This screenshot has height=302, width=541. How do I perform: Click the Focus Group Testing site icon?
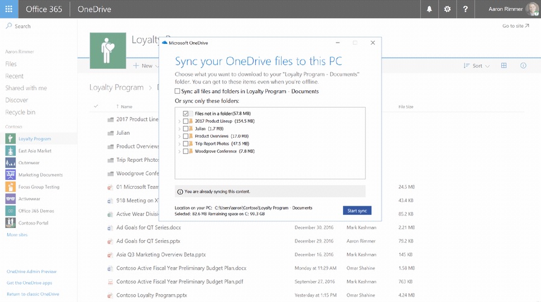point(10,187)
